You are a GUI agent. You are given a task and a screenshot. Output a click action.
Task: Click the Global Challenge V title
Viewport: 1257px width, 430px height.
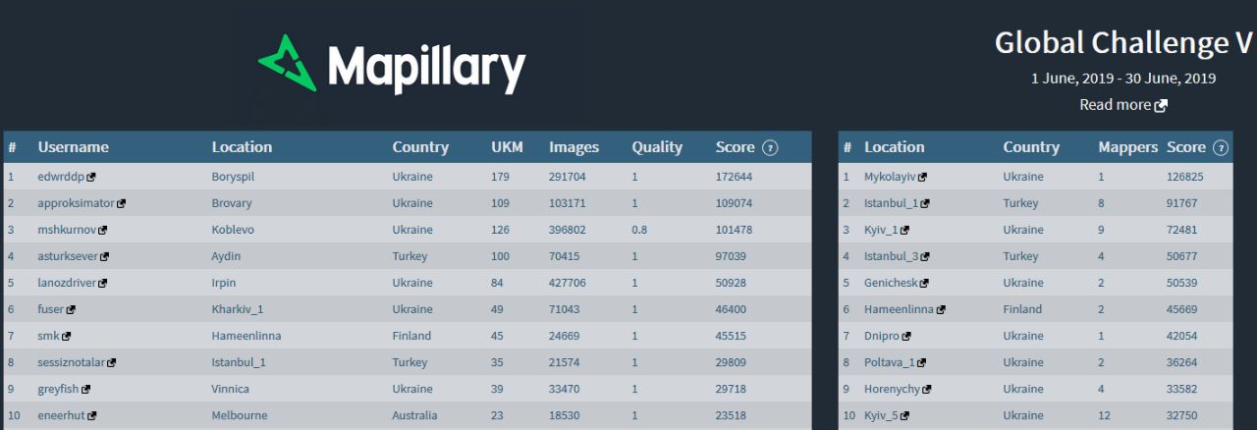tap(1124, 43)
